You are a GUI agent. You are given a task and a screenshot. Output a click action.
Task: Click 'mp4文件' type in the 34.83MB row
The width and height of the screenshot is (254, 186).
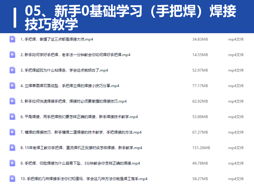[236, 39]
